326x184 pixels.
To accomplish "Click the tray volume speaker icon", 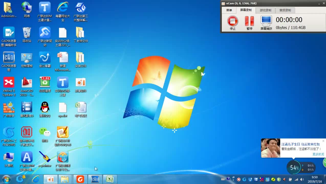I will 302,179.
